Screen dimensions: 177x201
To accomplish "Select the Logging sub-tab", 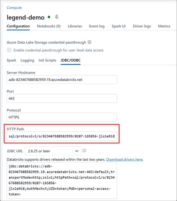I will click(x=27, y=60).
